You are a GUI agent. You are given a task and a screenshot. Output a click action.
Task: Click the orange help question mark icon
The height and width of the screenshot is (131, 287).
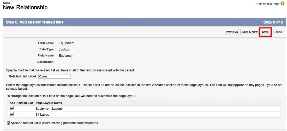[x=282, y=4]
